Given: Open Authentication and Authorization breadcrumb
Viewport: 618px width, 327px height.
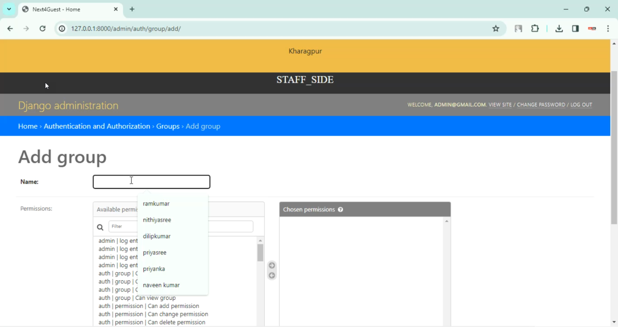Looking at the screenshot, I should tap(97, 126).
